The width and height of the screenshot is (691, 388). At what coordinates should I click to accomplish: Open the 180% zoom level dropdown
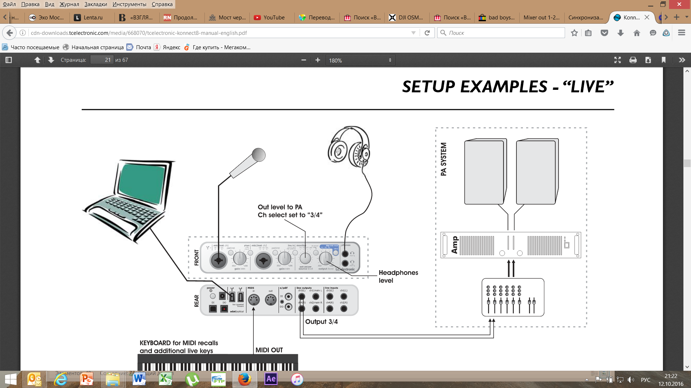click(360, 60)
